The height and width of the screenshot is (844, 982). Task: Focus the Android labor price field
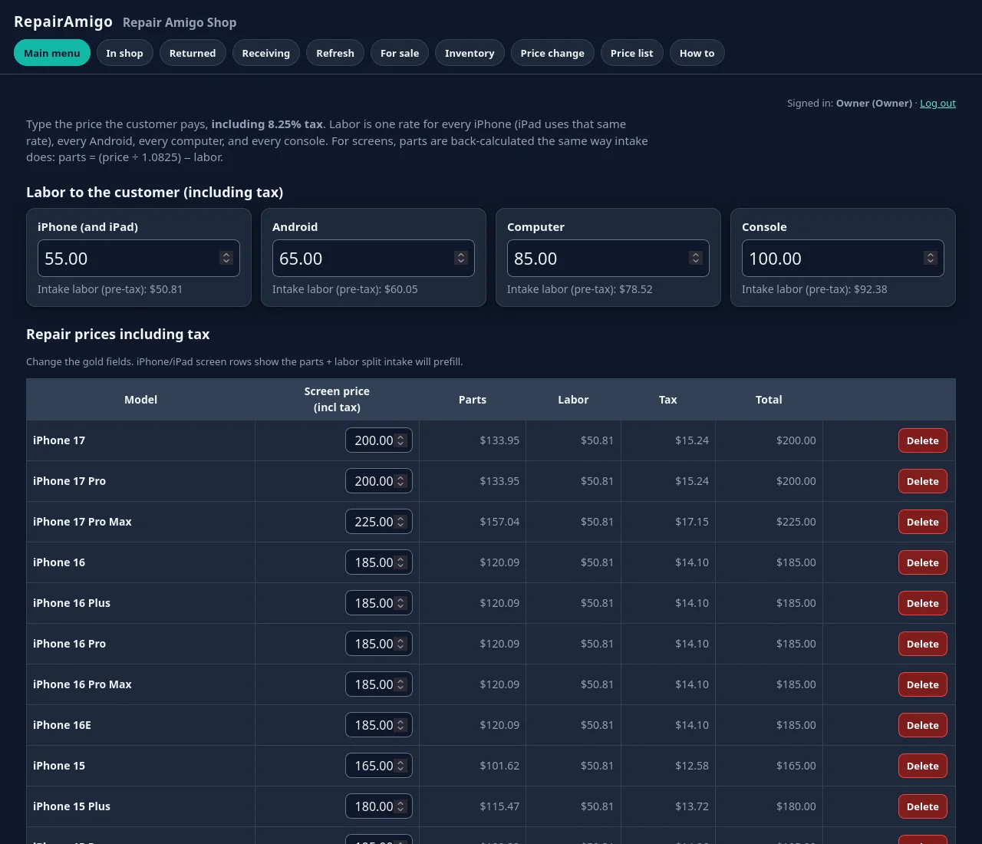pos(374,259)
